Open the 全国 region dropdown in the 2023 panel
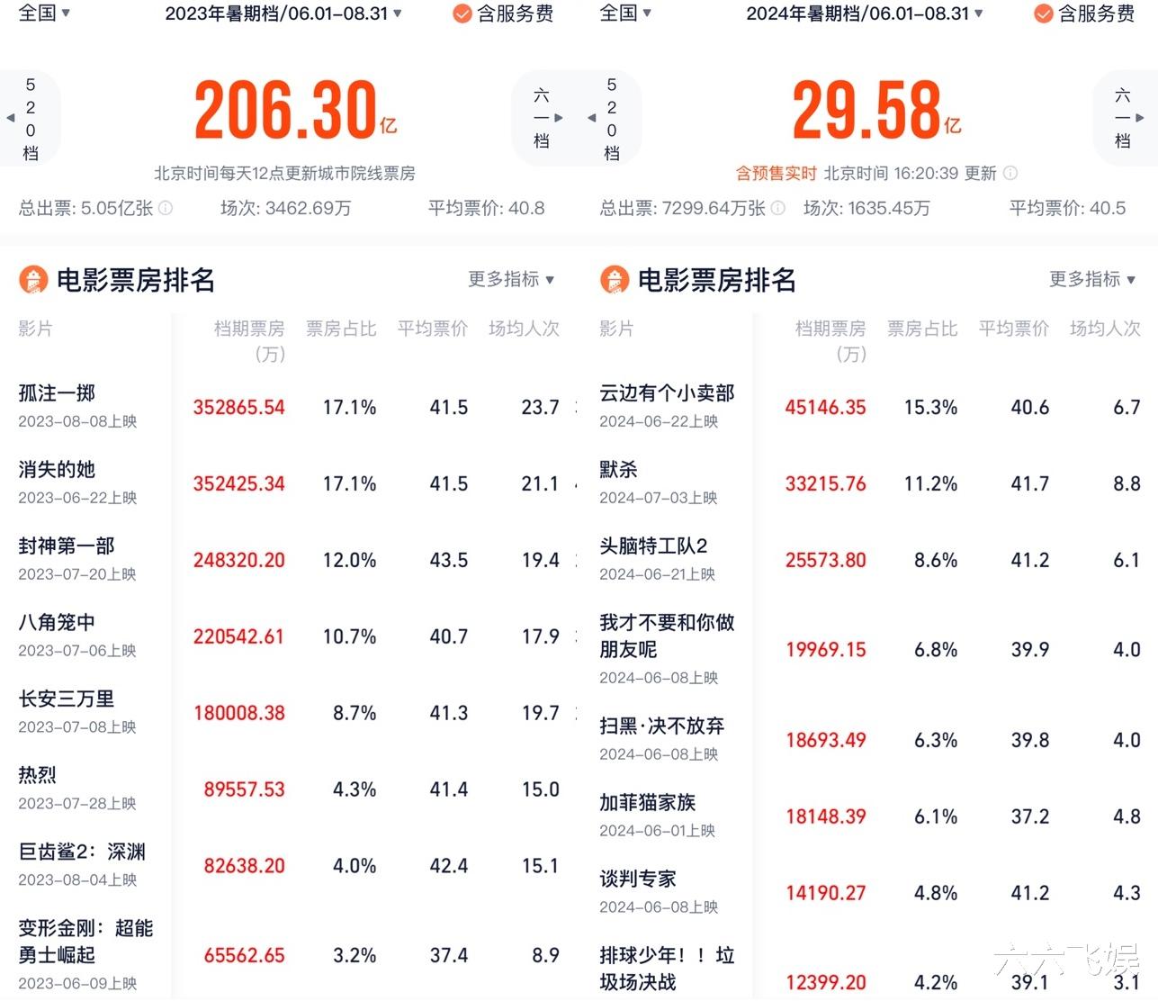Image resolution: width=1158 pixels, height=1001 pixels. 45,13
